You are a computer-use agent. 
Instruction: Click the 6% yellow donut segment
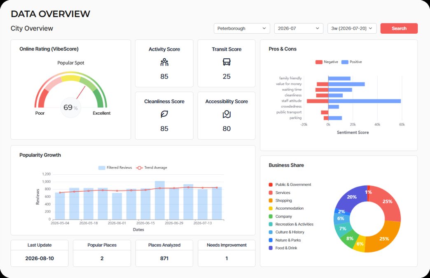pos(360,244)
